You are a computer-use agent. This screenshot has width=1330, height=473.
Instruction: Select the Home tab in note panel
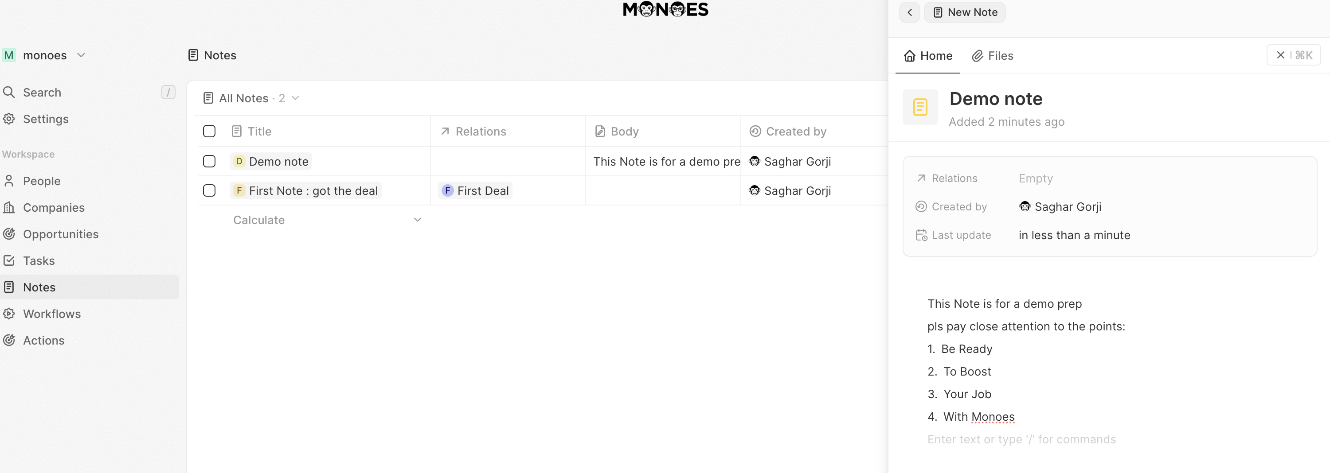tap(928, 56)
